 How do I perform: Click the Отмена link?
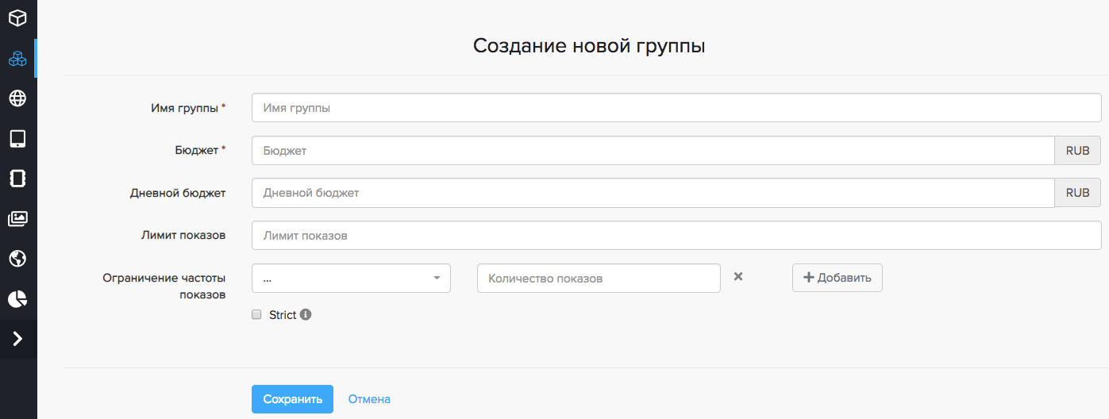click(x=369, y=399)
